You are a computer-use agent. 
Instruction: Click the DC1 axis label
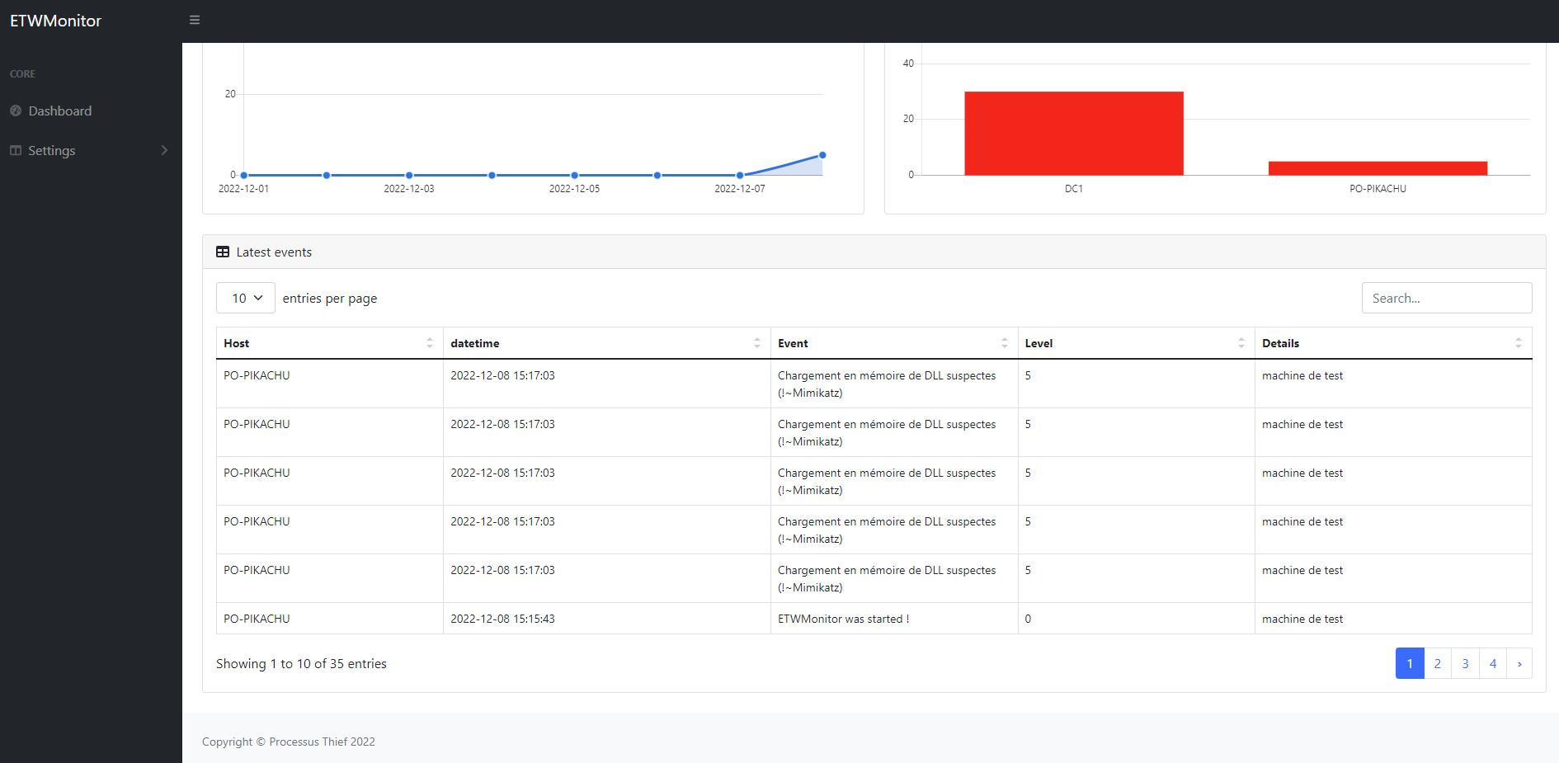[x=1074, y=189]
